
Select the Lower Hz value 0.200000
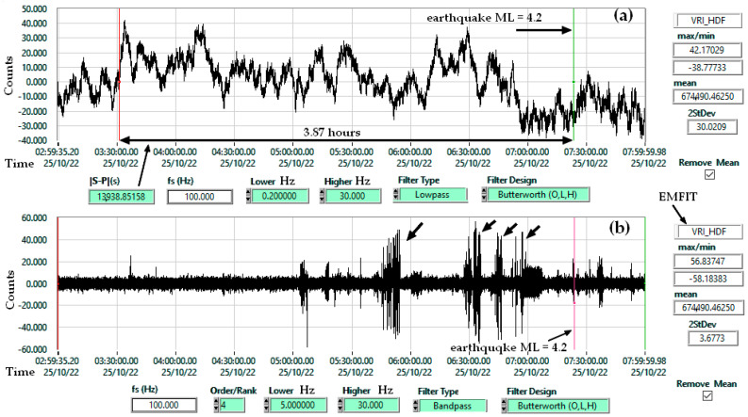279,196
